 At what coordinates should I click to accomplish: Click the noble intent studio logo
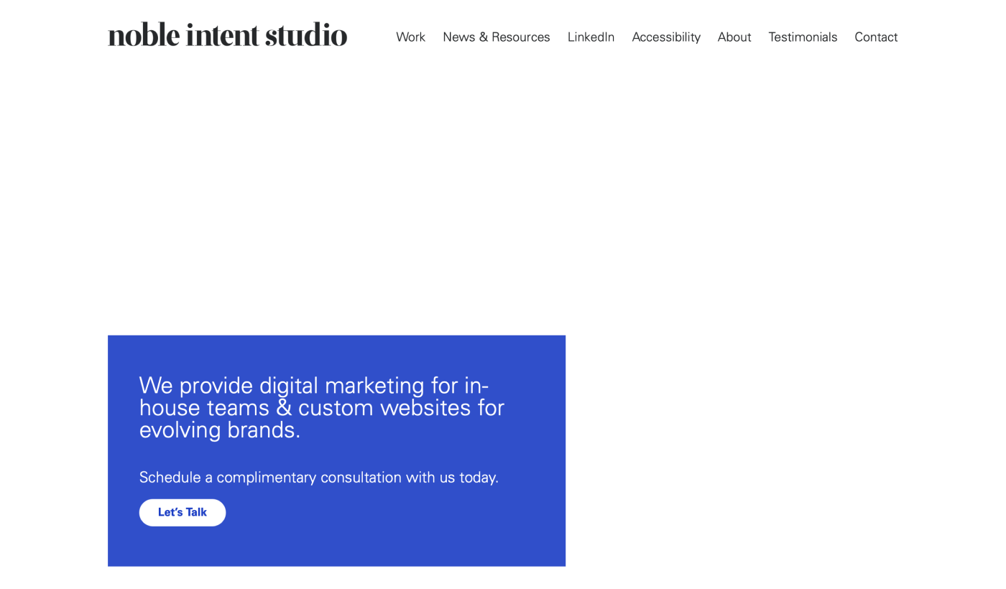pos(227,34)
